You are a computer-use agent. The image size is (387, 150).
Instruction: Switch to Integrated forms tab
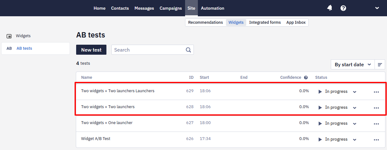[x=265, y=22]
